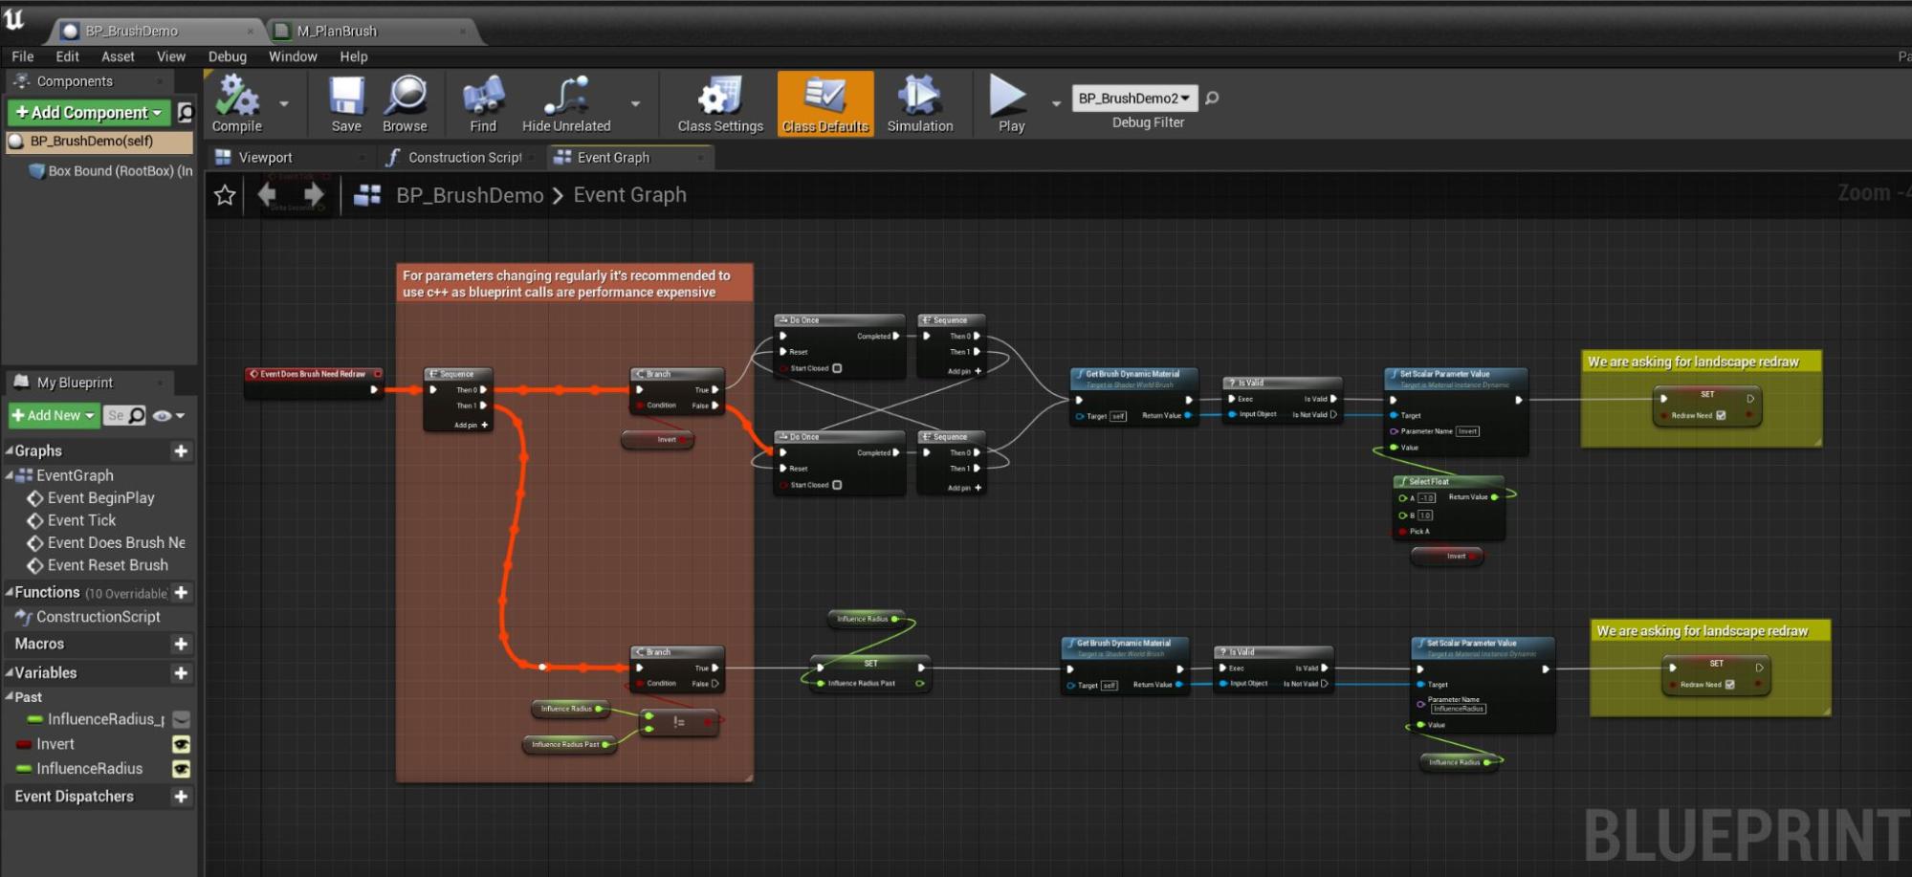
Task: Toggle the Hide Unrelated nodes icon
Action: pyautogui.click(x=565, y=97)
